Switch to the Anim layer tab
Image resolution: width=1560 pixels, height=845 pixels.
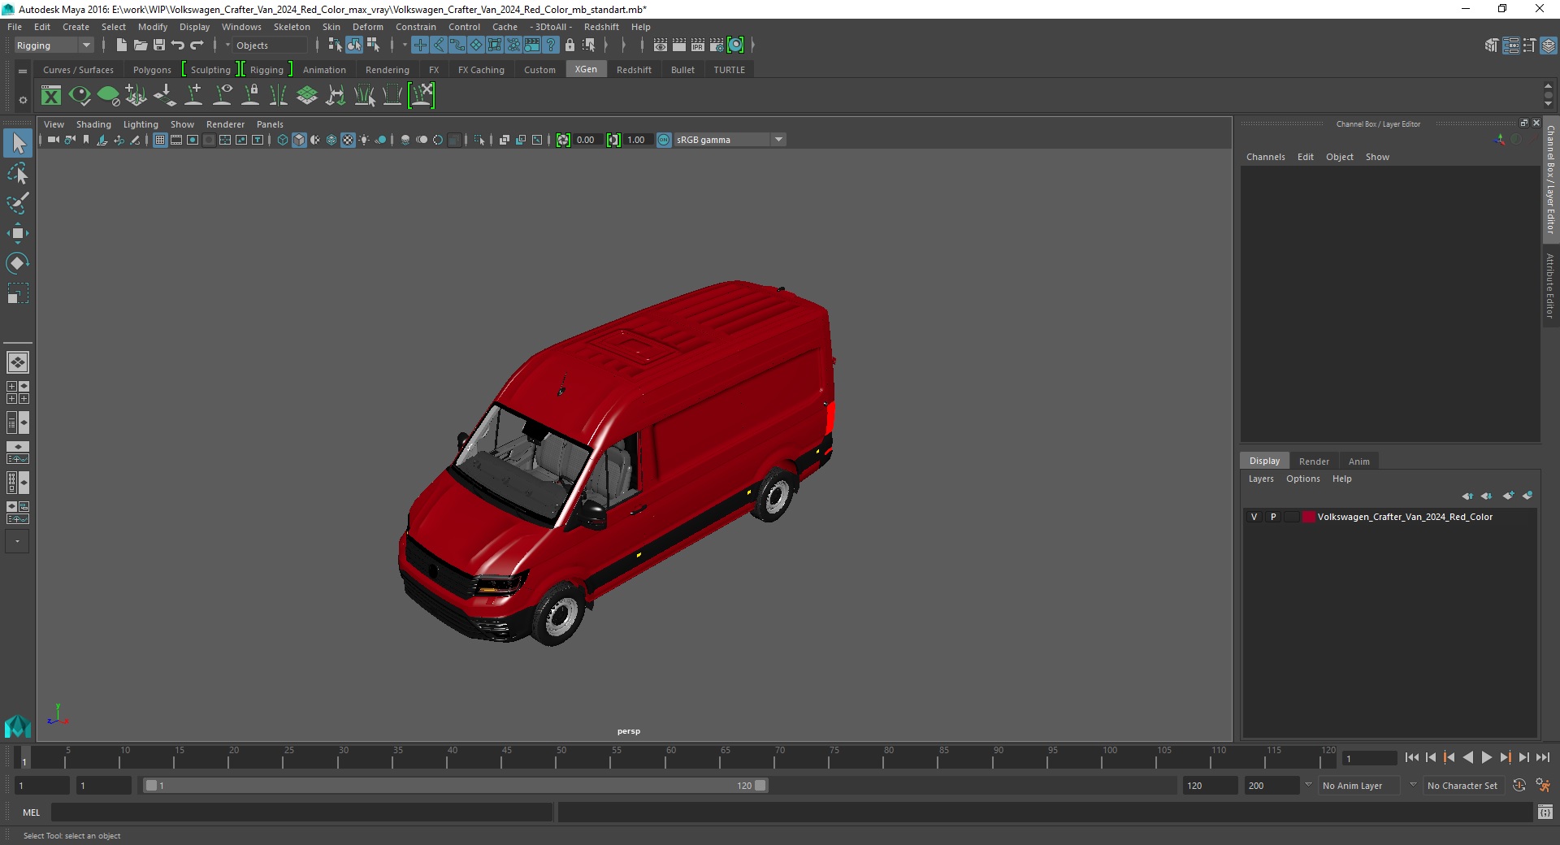[1358, 461]
